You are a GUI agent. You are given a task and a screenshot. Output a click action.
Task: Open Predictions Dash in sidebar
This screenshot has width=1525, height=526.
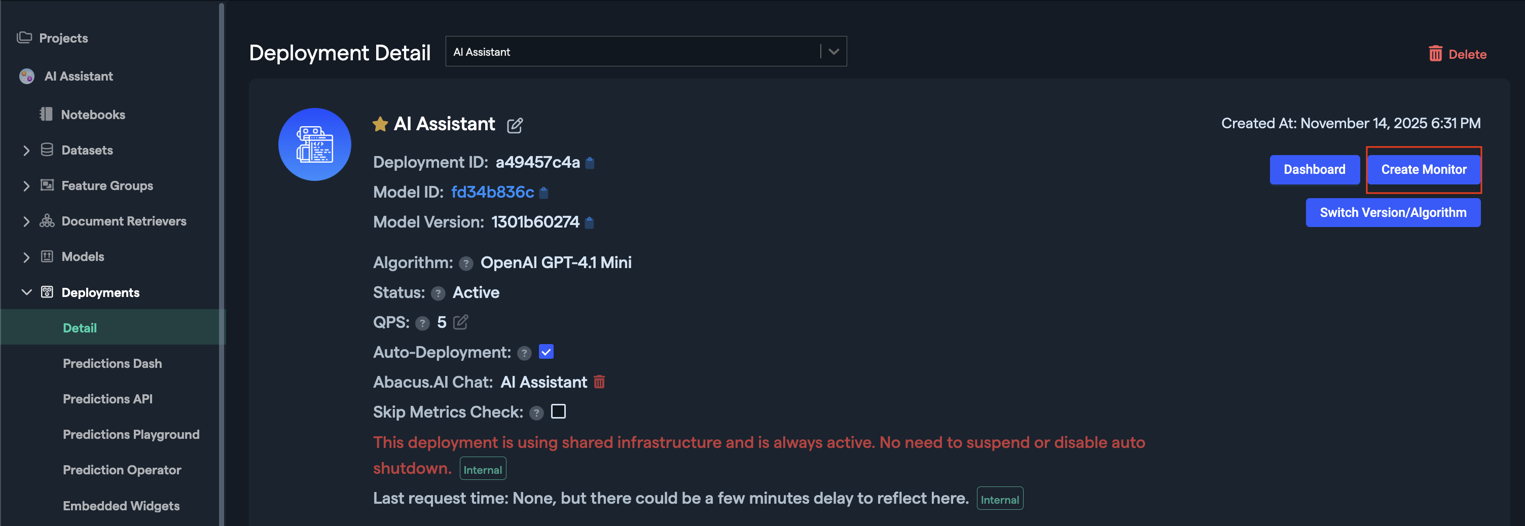pos(112,363)
